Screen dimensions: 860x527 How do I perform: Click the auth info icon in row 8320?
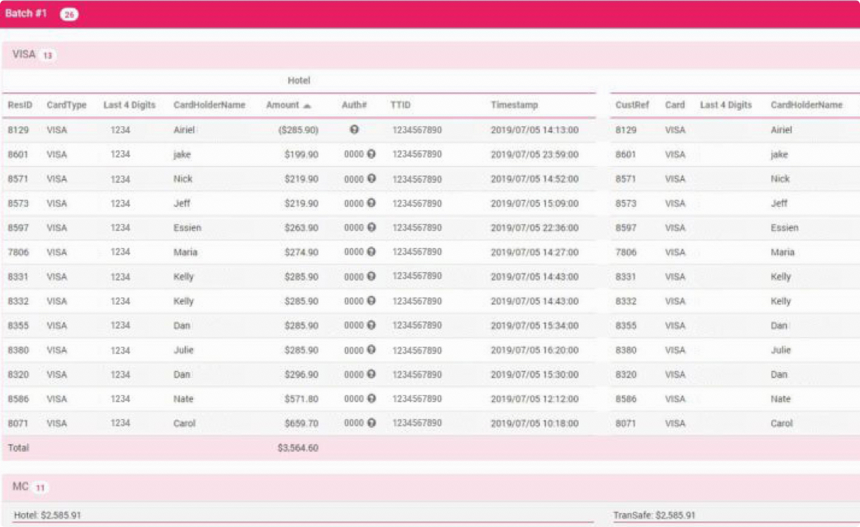click(371, 374)
